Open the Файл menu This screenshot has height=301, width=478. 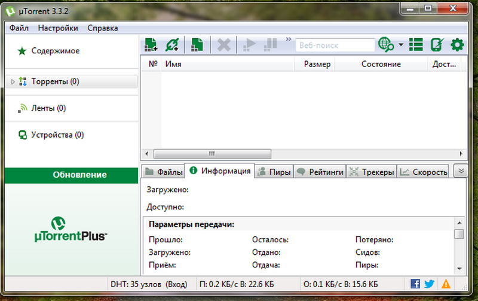(19, 28)
